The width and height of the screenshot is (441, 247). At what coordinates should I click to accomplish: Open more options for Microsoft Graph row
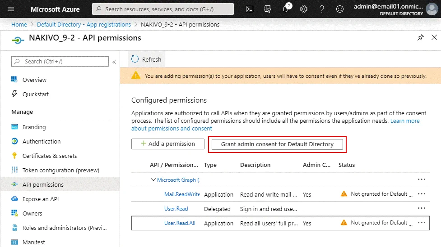(422, 180)
